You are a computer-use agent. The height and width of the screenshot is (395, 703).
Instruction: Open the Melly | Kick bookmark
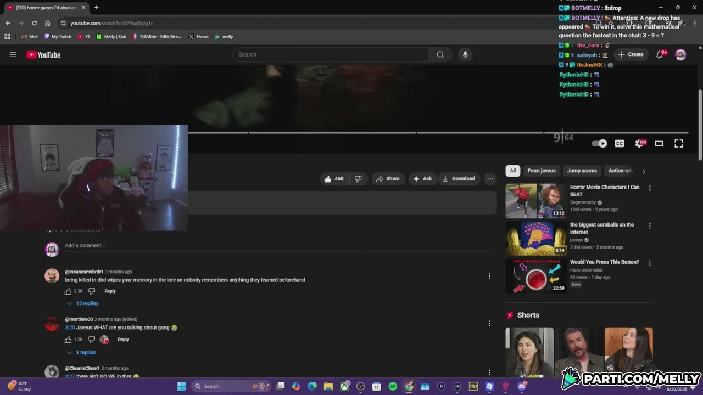click(111, 37)
